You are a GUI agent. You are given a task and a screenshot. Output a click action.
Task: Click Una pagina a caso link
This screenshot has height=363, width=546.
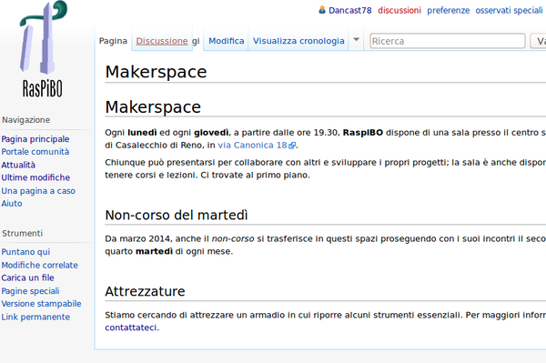38,191
